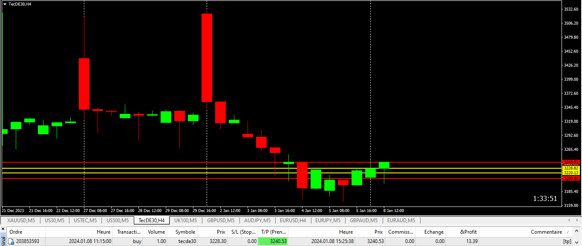Viewport: 582px width, 246px height.
Task: Click the order icon beside ticket 203853593
Action: (x=12, y=241)
